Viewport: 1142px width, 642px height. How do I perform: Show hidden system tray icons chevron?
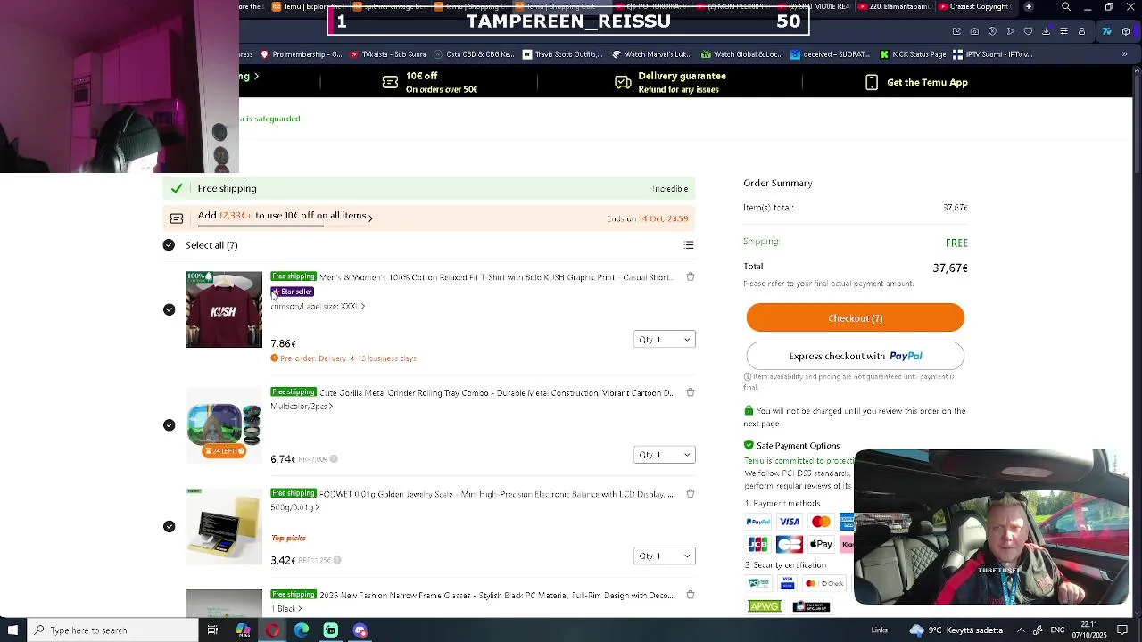pyautogui.click(x=1021, y=630)
